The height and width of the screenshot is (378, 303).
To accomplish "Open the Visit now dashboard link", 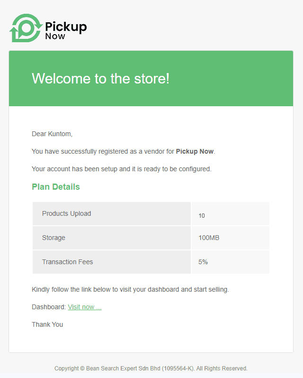I will pyautogui.click(x=84, y=307).
